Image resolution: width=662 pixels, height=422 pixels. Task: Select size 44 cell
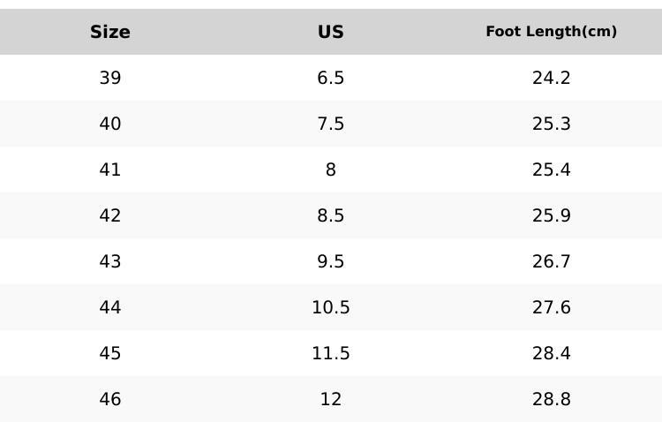[x=110, y=307]
